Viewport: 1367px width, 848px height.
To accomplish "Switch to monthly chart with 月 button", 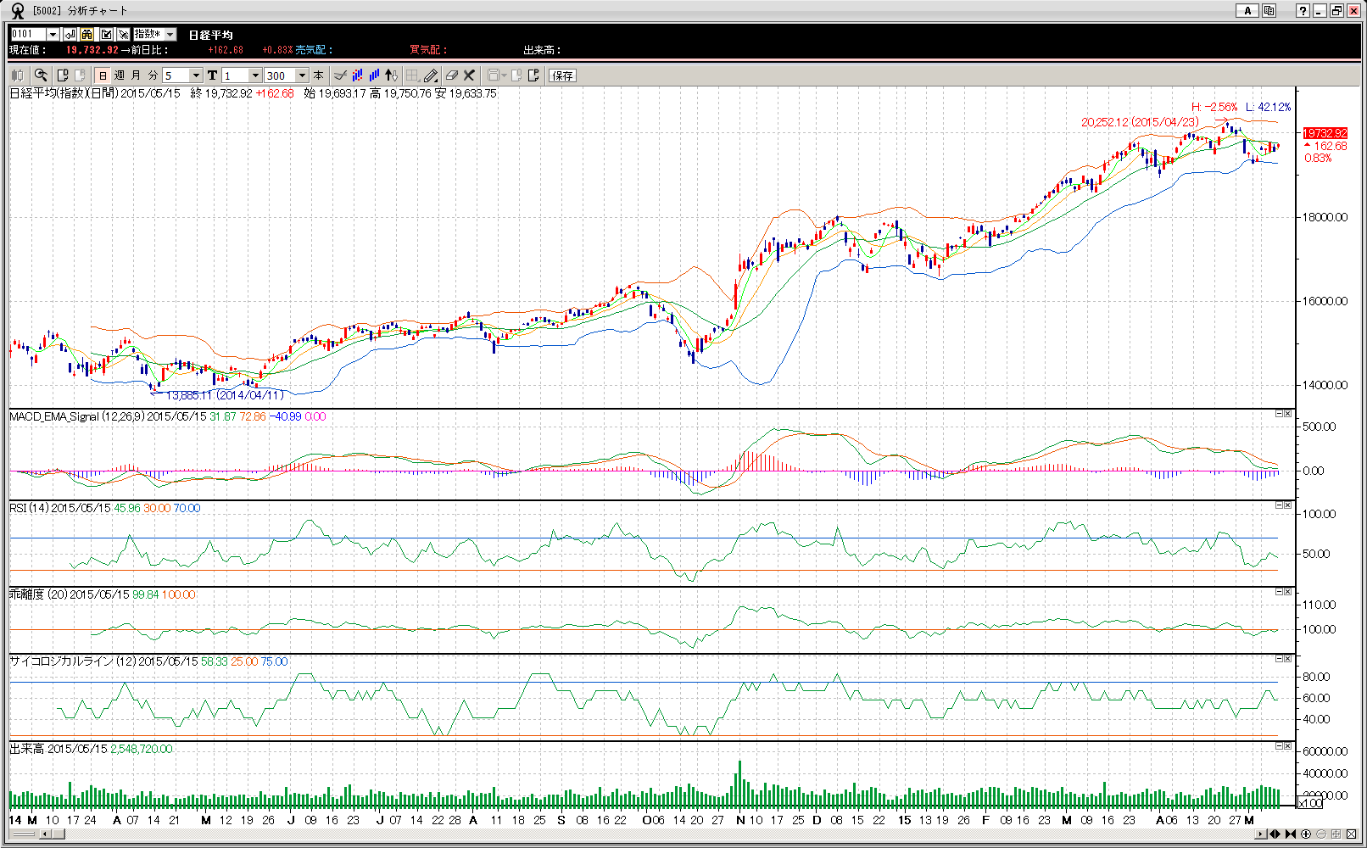I will pyautogui.click(x=136, y=75).
